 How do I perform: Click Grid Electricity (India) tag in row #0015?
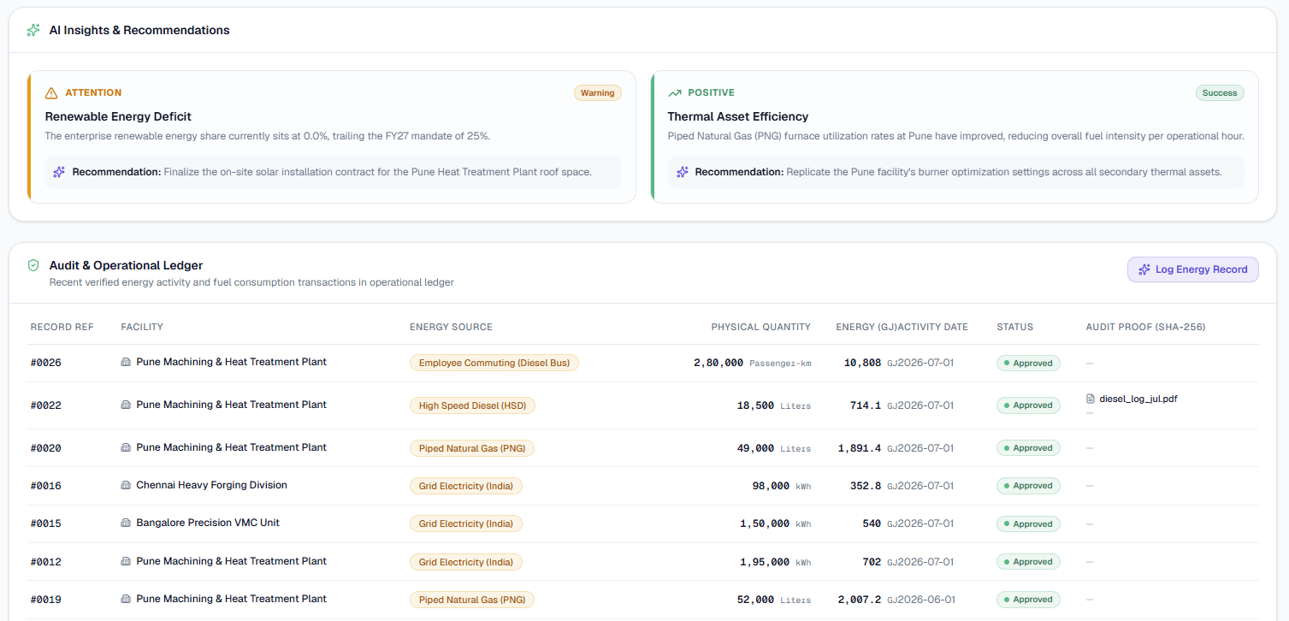coord(466,523)
